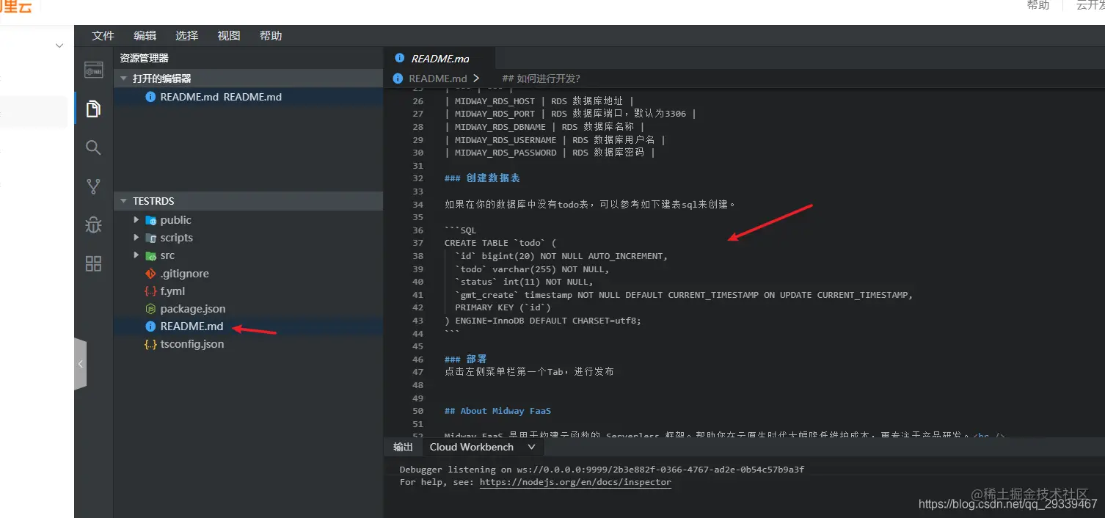
Task: Collapse the 打开的编辑器 section
Action: (x=123, y=79)
